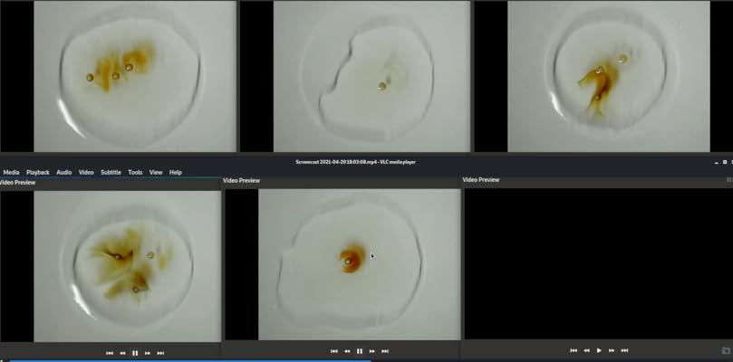Open the Help menu

(176, 172)
